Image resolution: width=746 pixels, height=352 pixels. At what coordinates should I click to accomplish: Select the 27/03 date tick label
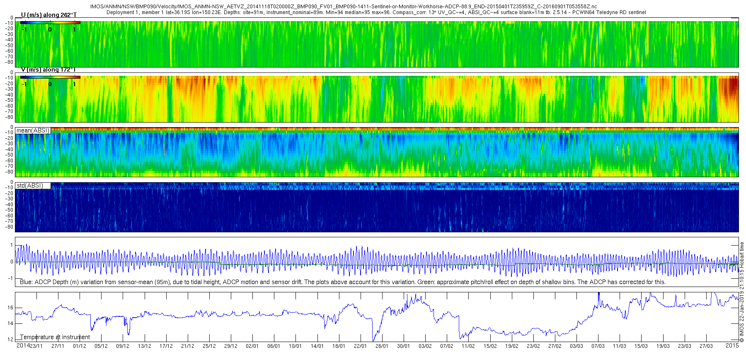point(706,346)
